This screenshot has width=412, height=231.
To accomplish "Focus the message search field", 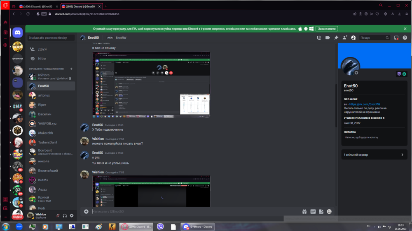I will coord(374,38).
